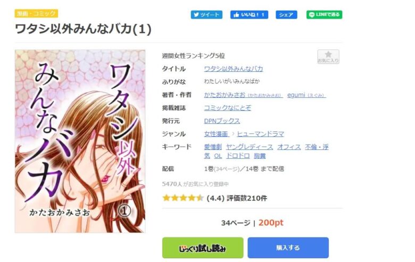The image size is (415, 262).
Task: Click the Facebook like thumbs-up button
Action: (249, 14)
